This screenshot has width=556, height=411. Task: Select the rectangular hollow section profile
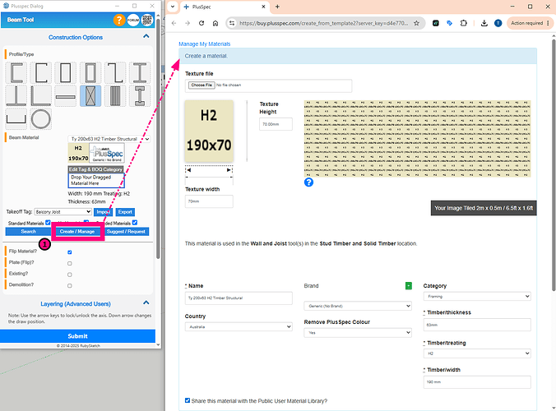tap(66, 72)
